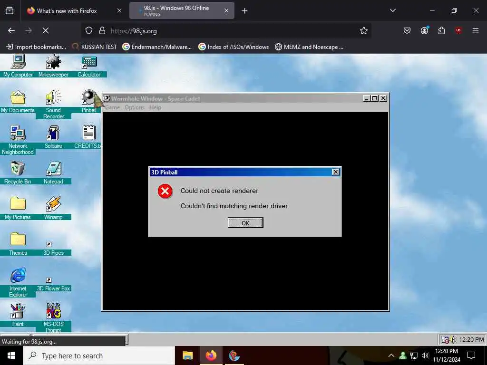Go back to the previous page
The height and width of the screenshot is (365, 487).
(11, 30)
